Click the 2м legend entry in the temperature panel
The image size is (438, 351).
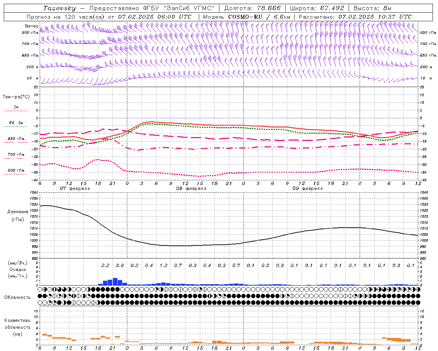pyautogui.click(x=16, y=107)
